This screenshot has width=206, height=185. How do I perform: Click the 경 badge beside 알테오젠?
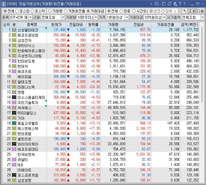(14, 82)
